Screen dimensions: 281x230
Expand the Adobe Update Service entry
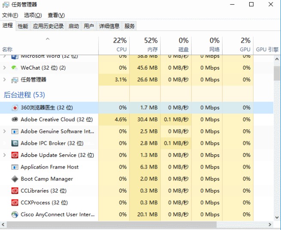coord(5,155)
